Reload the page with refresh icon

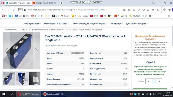tap(14, 10)
